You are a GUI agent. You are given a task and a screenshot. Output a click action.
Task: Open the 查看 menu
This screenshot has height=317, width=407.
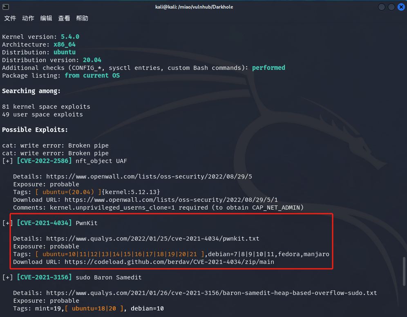click(64, 18)
